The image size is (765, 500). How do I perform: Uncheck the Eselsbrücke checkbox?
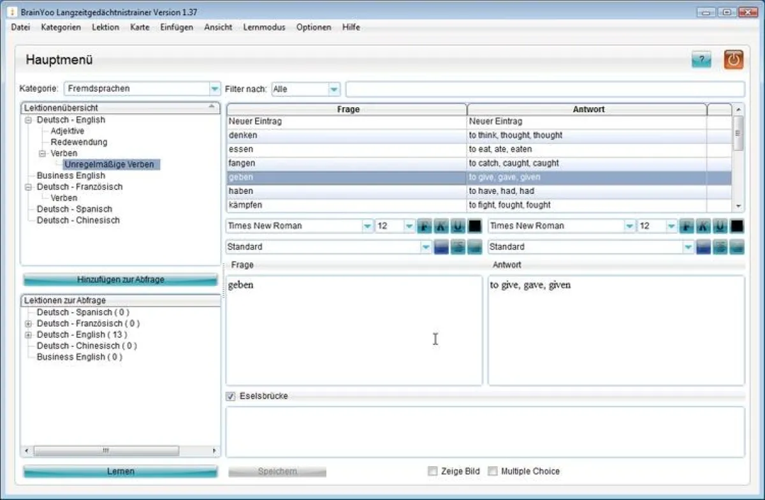coord(231,397)
